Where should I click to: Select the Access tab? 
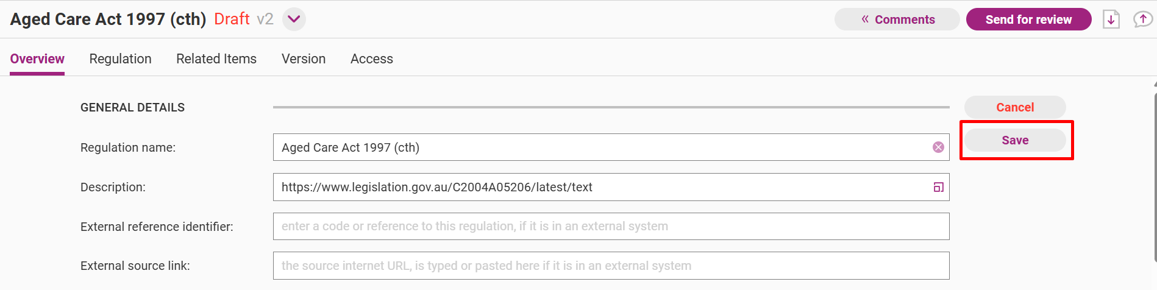click(372, 59)
